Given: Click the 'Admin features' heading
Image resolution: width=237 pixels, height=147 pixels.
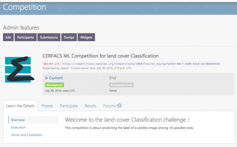Looking at the screenshot, I should (x=21, y=28).
